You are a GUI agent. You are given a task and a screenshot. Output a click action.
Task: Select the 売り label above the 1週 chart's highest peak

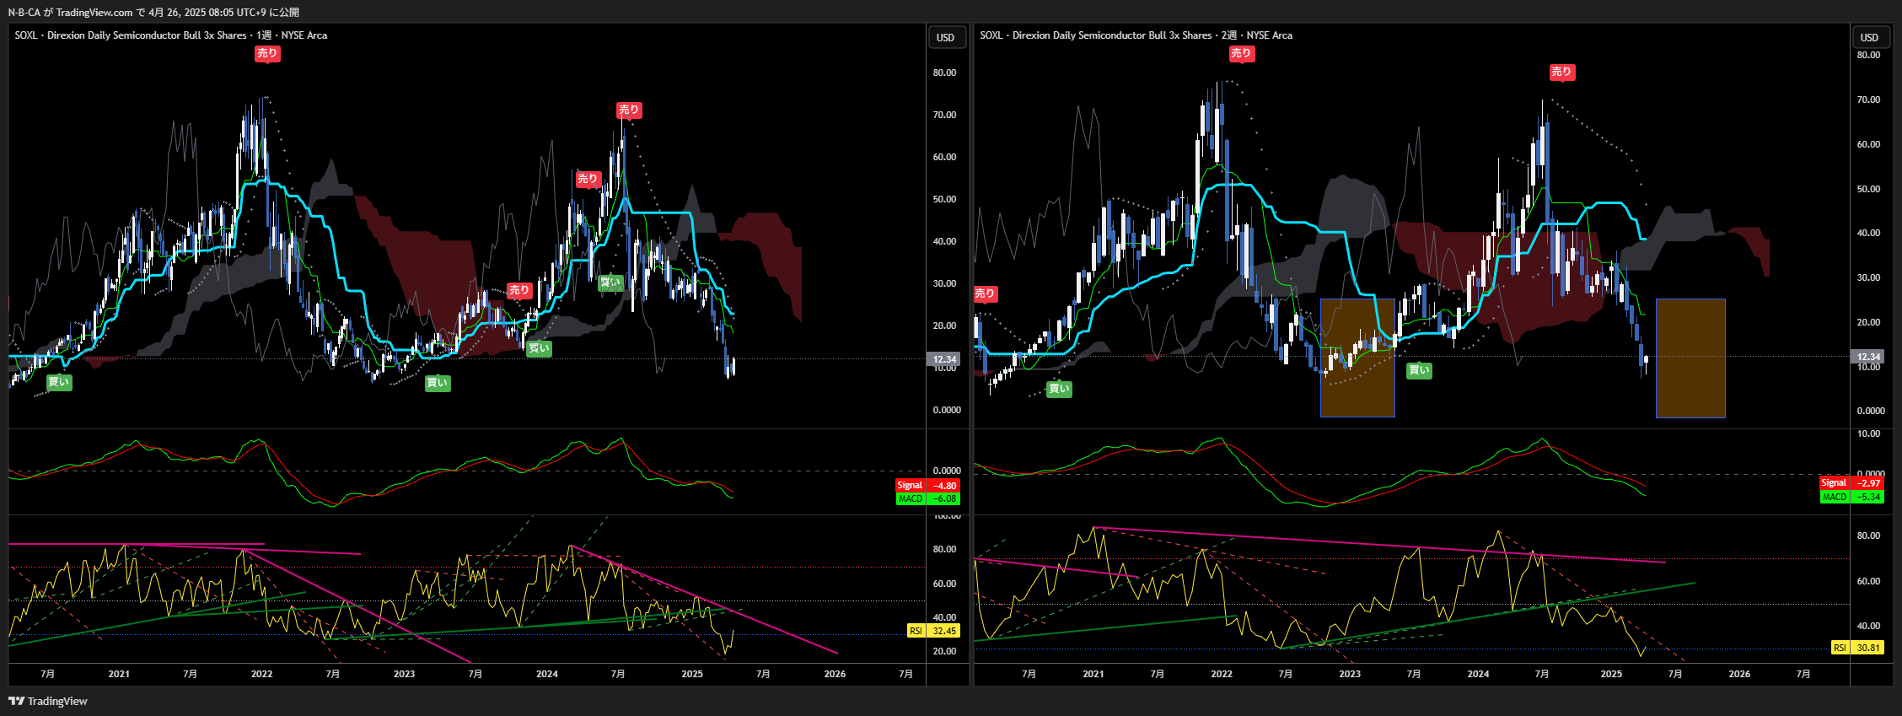point(267,53)
